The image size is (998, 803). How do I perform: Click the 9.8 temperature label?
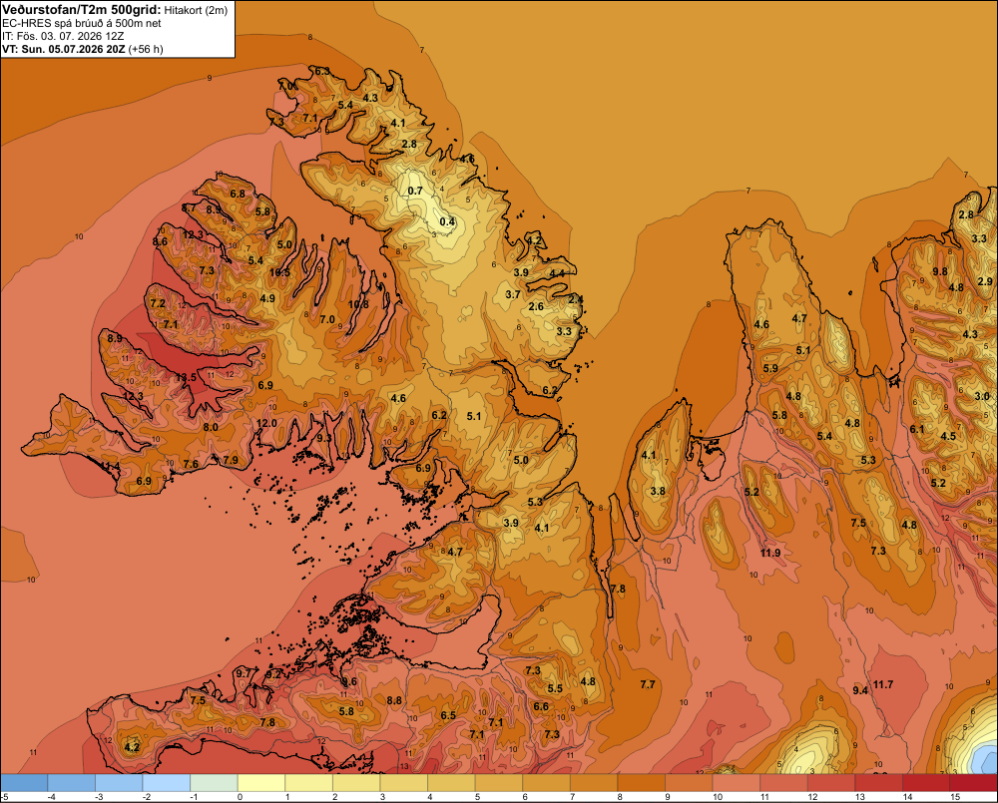click(939, 271)
